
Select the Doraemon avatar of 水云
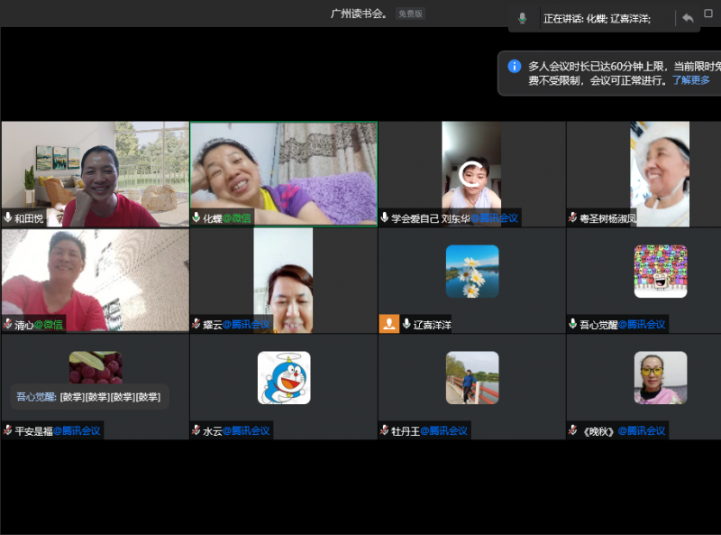point(284,377)
